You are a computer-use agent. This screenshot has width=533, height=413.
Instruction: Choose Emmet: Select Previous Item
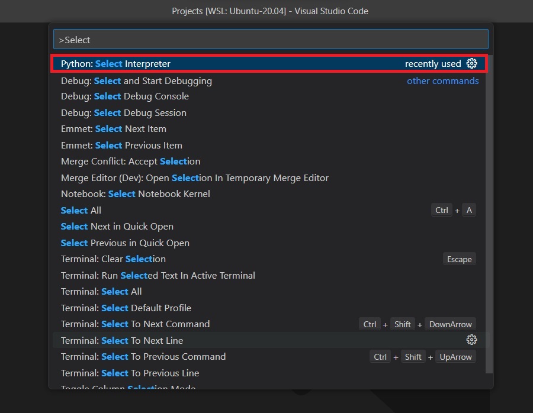click(269, 146)
